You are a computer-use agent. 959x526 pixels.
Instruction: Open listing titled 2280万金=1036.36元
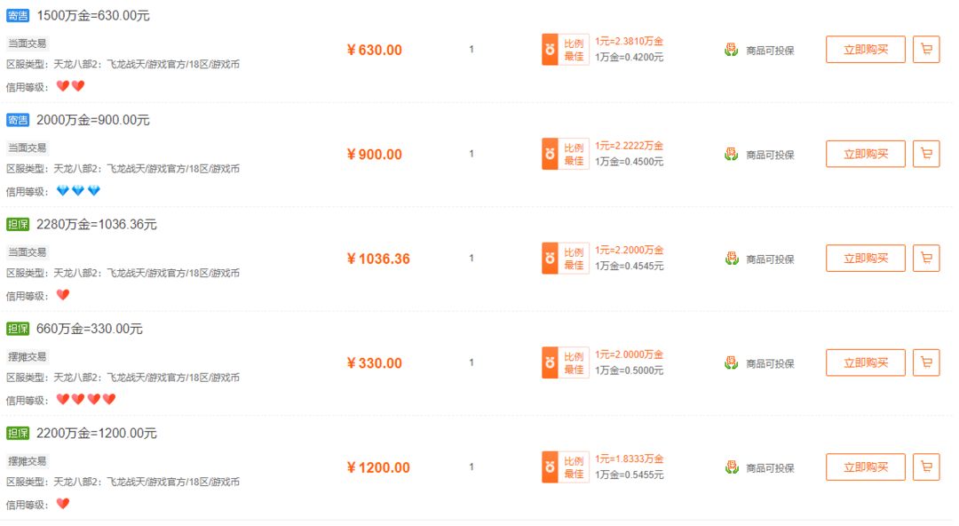[x=97, y=225]
